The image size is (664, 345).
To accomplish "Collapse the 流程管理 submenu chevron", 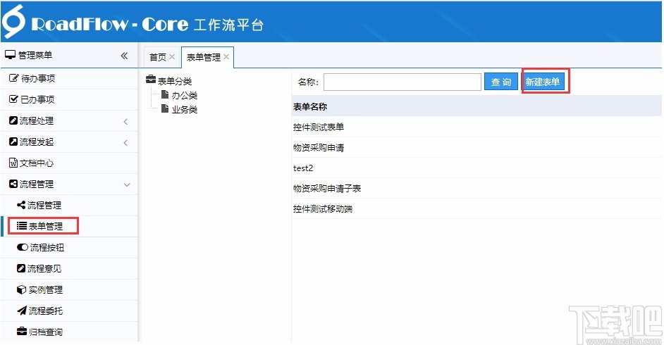I will tap(127, 184).
